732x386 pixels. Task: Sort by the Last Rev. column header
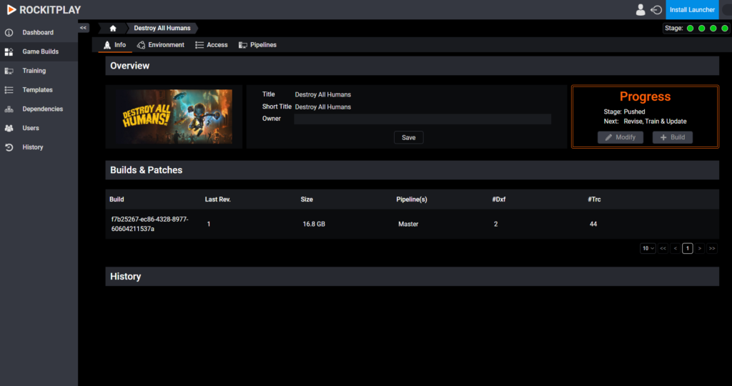(218, 199)
